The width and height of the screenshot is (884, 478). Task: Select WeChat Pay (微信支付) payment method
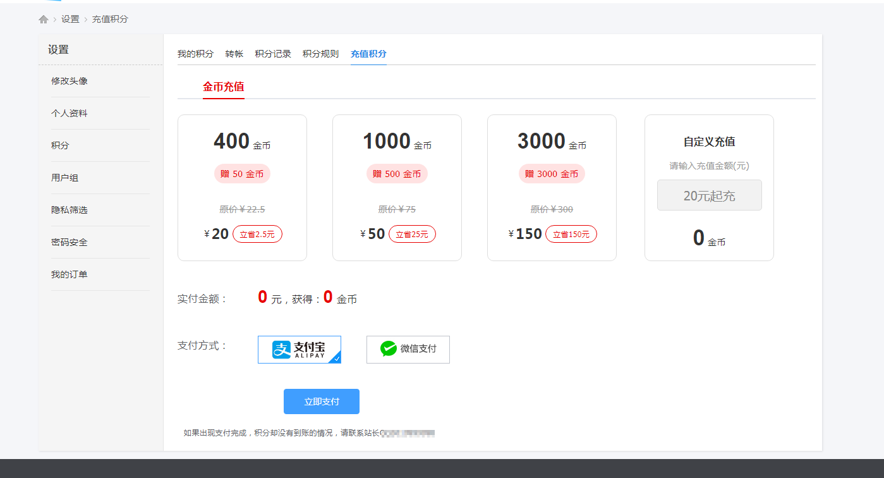tap(408, 350)
